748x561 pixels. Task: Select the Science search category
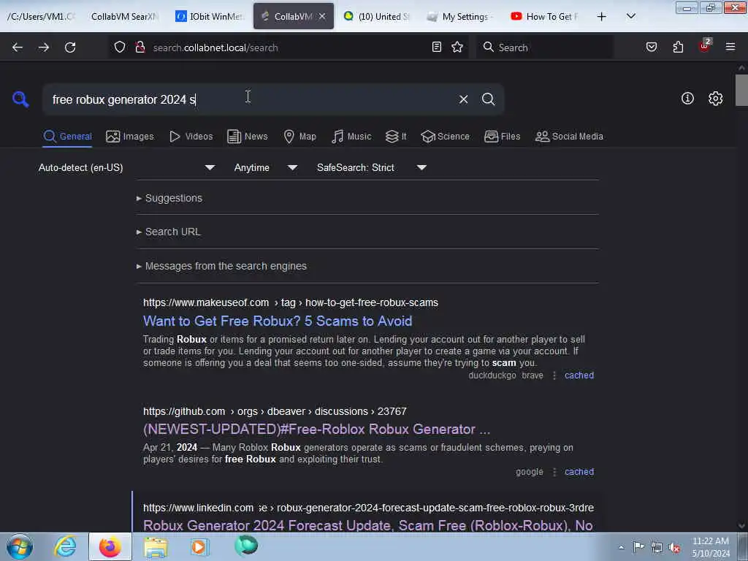tap(445, 137)
